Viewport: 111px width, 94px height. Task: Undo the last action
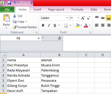tap(15, 3)
